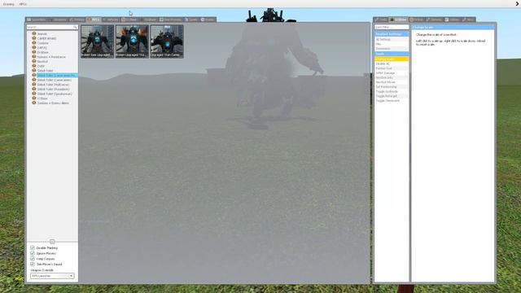521x293 pixels.
Task: Open Misc under NextBot Settings
Action: (x=392, y=44)
